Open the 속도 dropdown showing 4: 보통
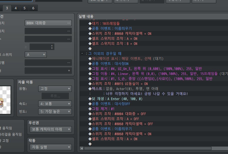Viewport: 228px width, 154px height. pos(55,104)
